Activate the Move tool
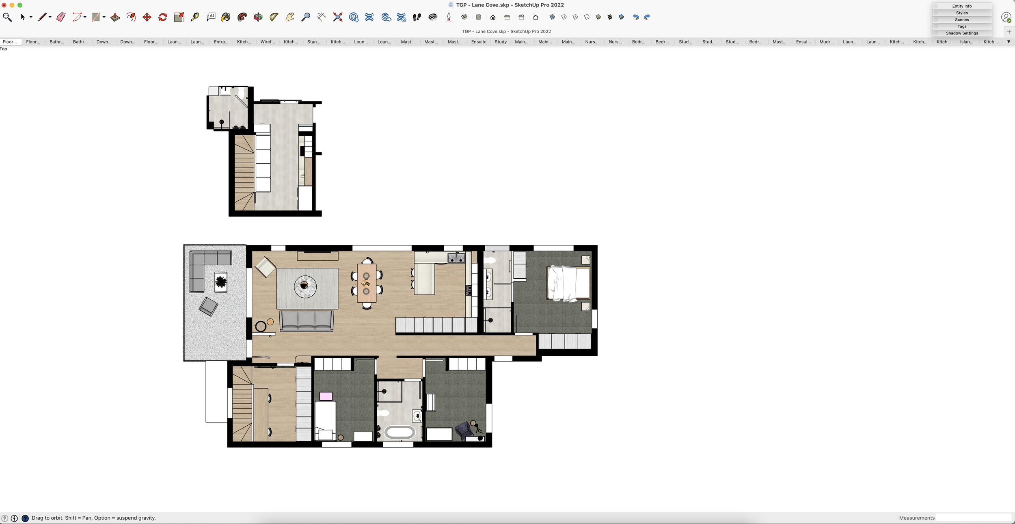Screen dimensions: 1015x524 [x=147, y=17]
